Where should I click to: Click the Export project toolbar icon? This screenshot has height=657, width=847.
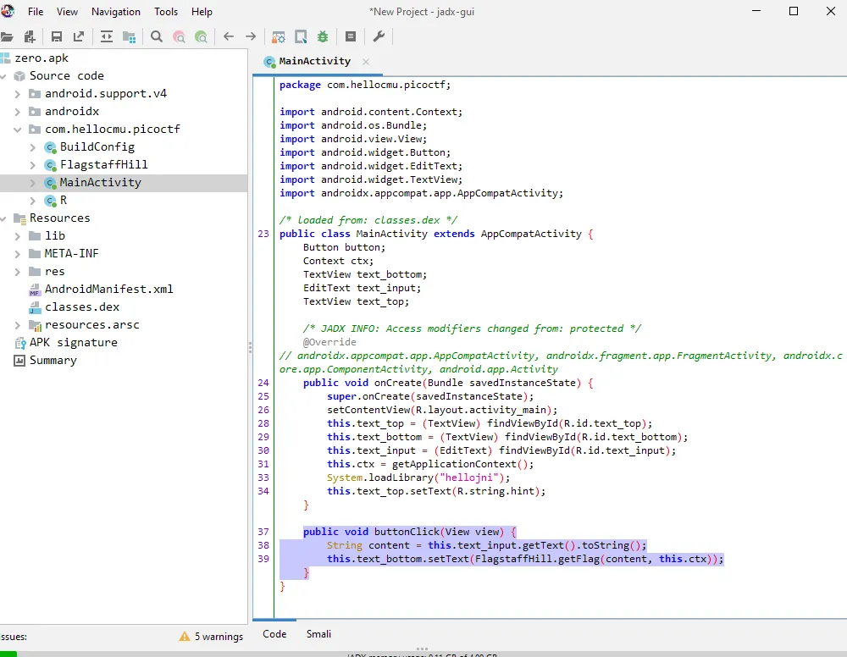pyautogui.click(x=79, y=36)
